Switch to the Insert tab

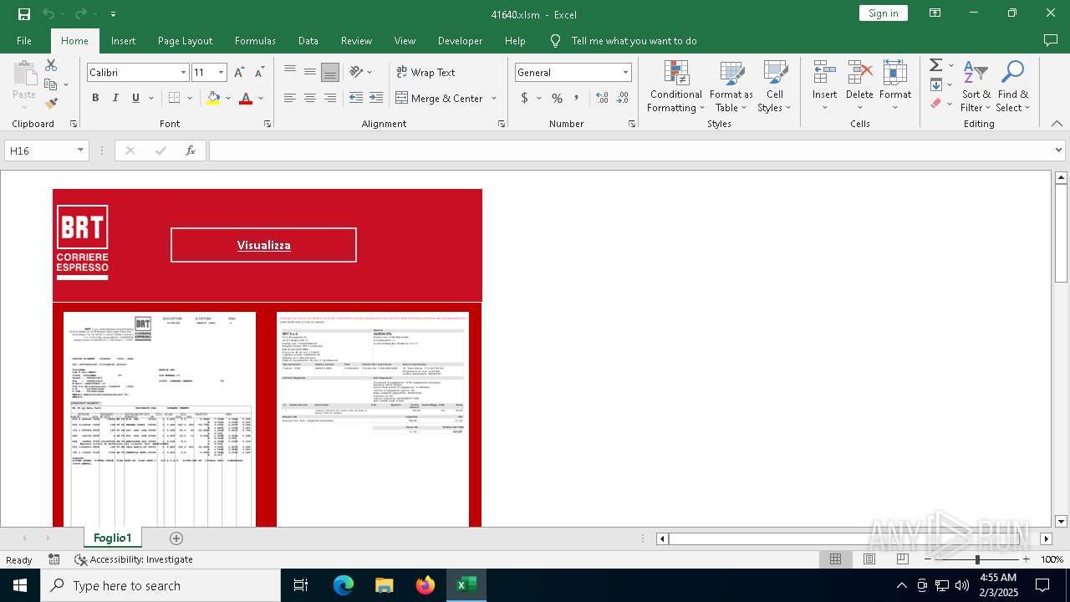[123, 41]
